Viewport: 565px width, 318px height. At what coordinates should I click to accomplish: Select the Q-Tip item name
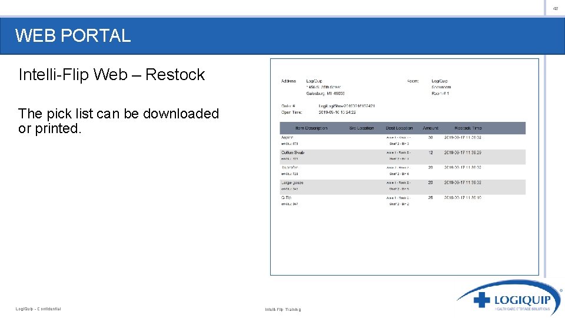tap(286, 198)
